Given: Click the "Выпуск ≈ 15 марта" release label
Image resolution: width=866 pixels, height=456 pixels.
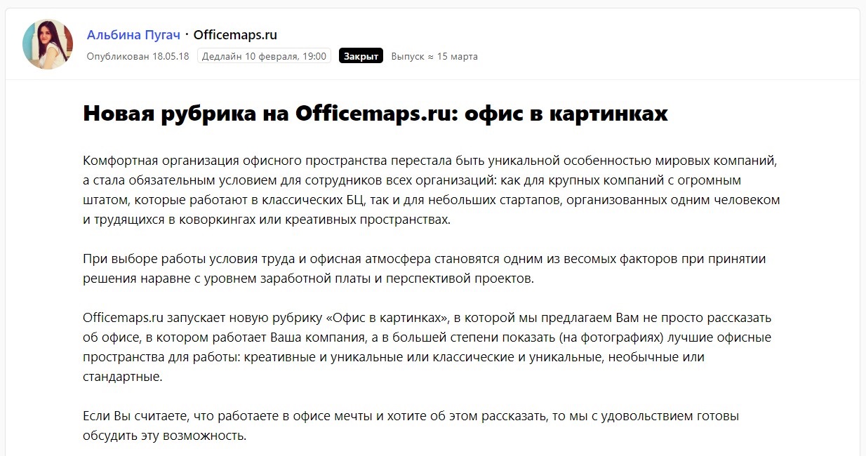Looking at the screenshot, I should (x=434, y=56).
